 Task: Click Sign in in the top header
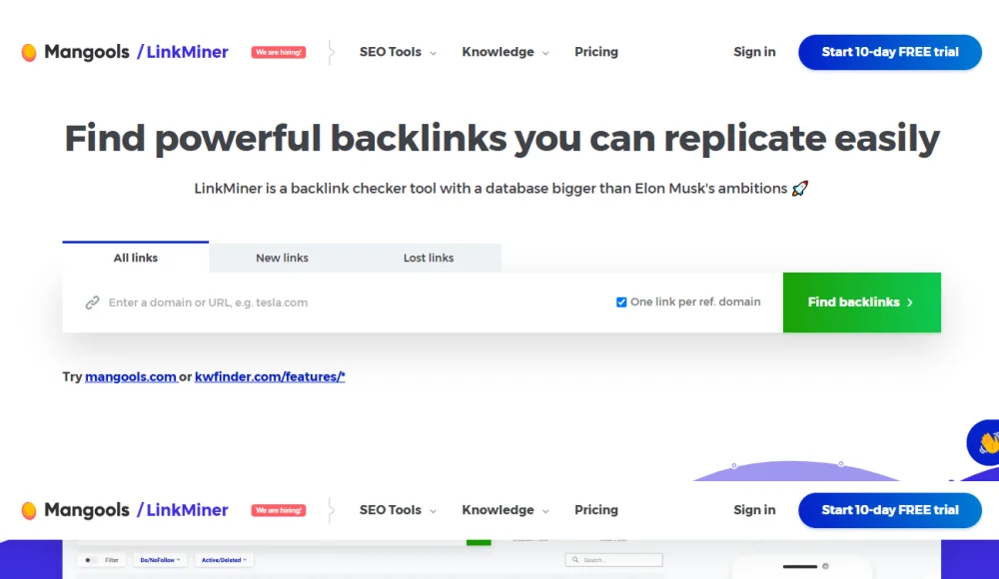tap(754, 52)
